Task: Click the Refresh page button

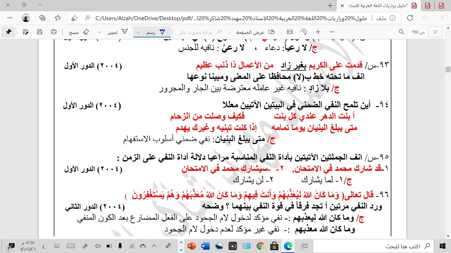Action: click(410, 18)
